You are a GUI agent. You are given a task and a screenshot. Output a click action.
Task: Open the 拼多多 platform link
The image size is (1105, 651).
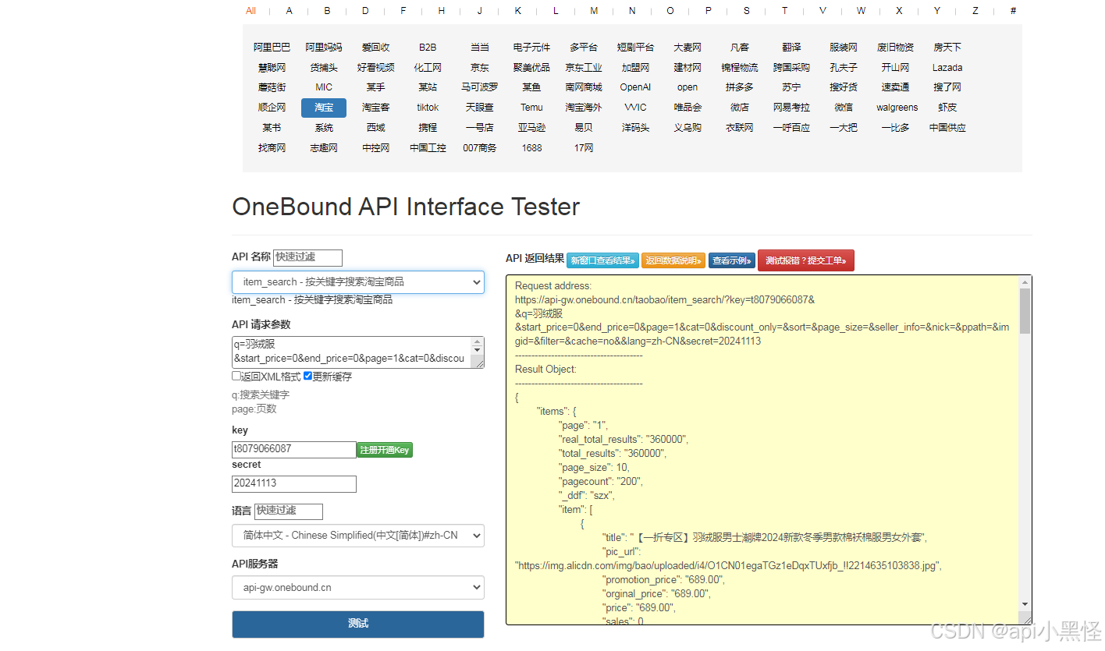click(x=740, y=87)
